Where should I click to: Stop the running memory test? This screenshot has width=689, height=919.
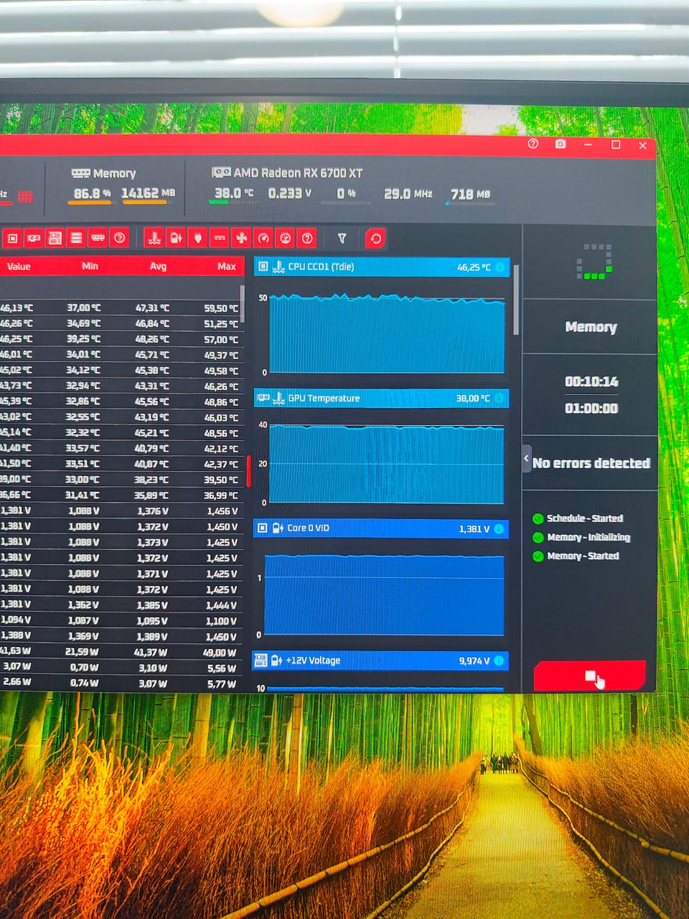(x=589, y=676)
